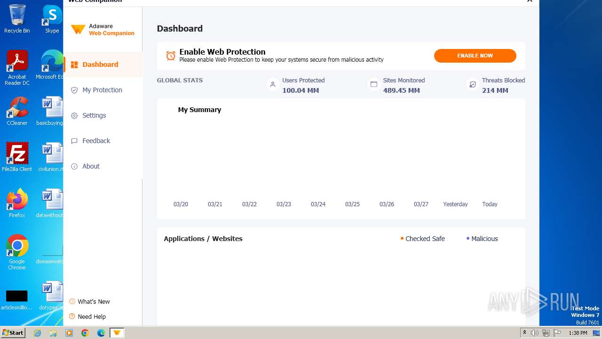
Task: Click the Need Help question icon
Action: (x=72, y=316)
